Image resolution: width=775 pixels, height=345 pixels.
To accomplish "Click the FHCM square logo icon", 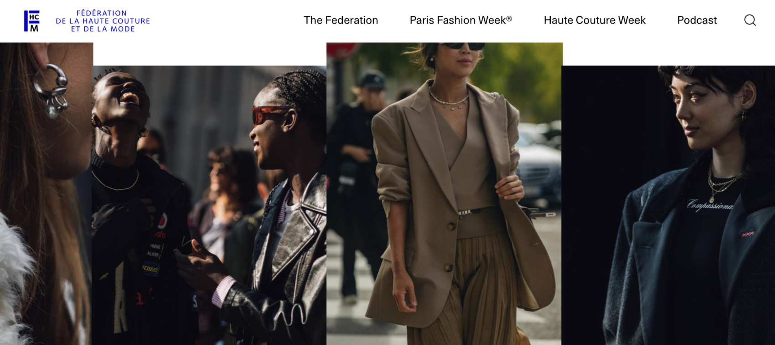I will point(32,21).
